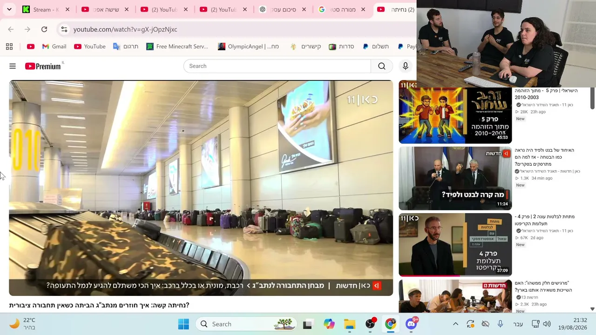Expand the system tray hidden icons chevron
This screenshot has height=335, width=596.
point(456,324)
